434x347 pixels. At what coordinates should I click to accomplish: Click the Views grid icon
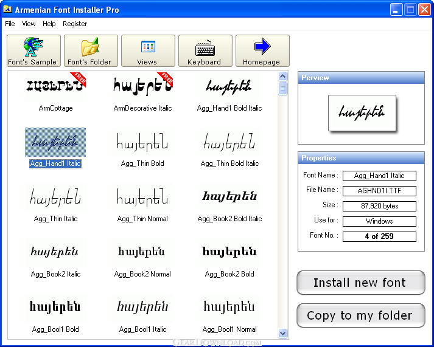coord(148,47)
